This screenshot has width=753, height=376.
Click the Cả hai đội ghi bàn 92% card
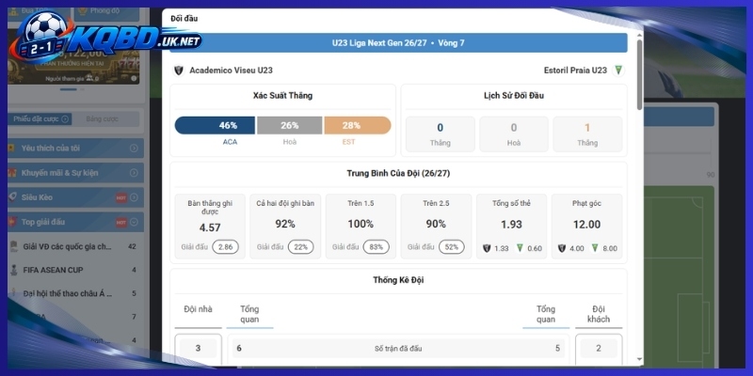tap(285, 227)
